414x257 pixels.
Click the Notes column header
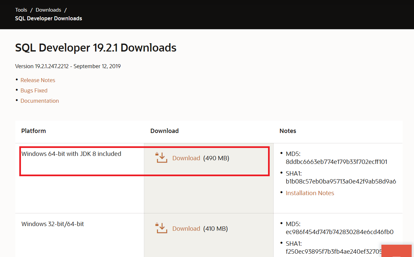point(288,131)
